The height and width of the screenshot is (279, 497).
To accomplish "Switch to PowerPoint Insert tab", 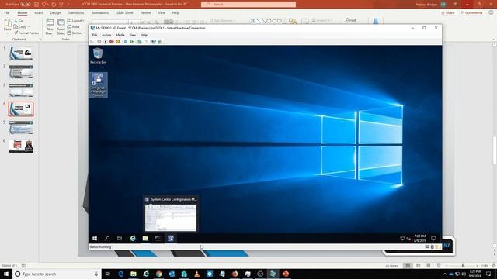I will [38, 12].
